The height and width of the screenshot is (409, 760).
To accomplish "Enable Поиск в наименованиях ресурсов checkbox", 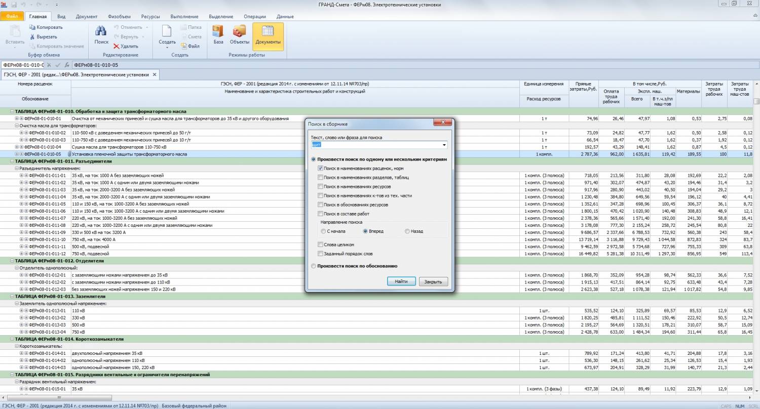I will 320,187.
